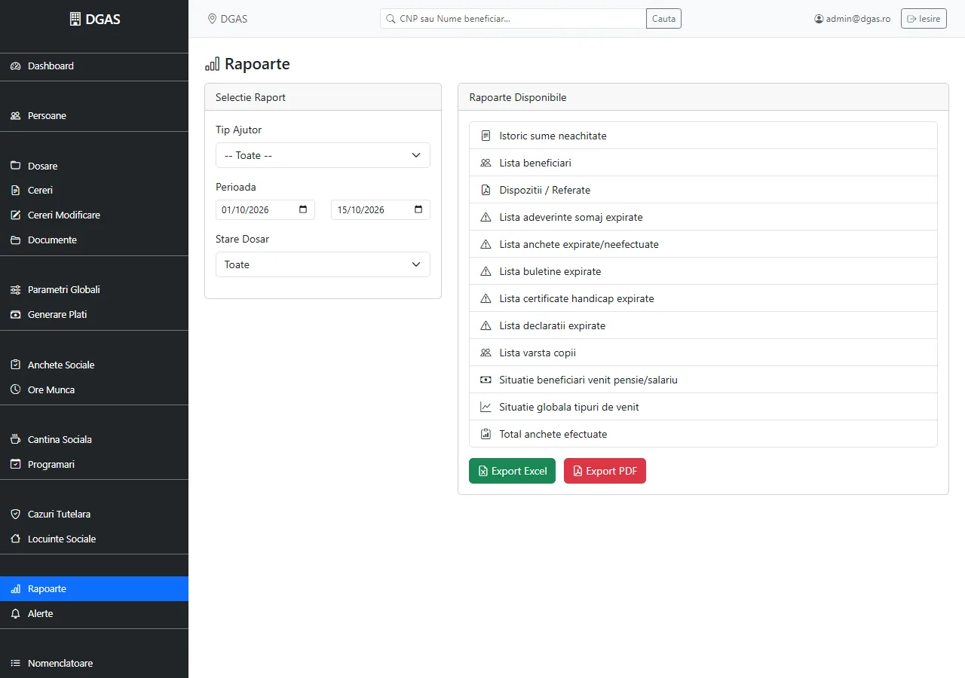Screen dimensions: 965x678
Task: Click the Rapoarte bar chart sidebar icon
Action: click(15, 589)
